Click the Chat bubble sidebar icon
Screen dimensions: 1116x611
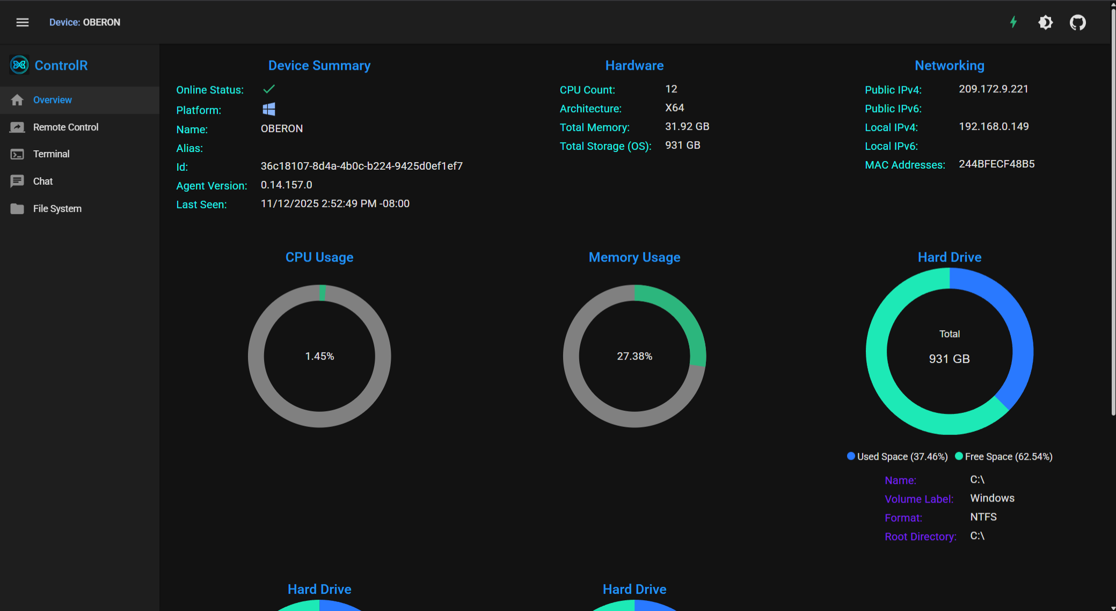click(17, 181)
